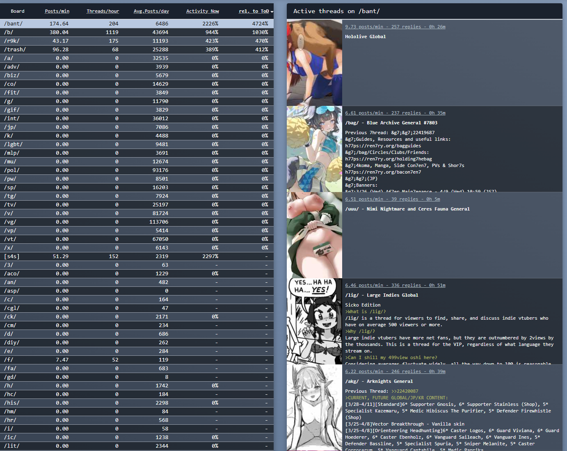Select the /k/ board name
The image size is (567, 451).
(x=9, y=136)
